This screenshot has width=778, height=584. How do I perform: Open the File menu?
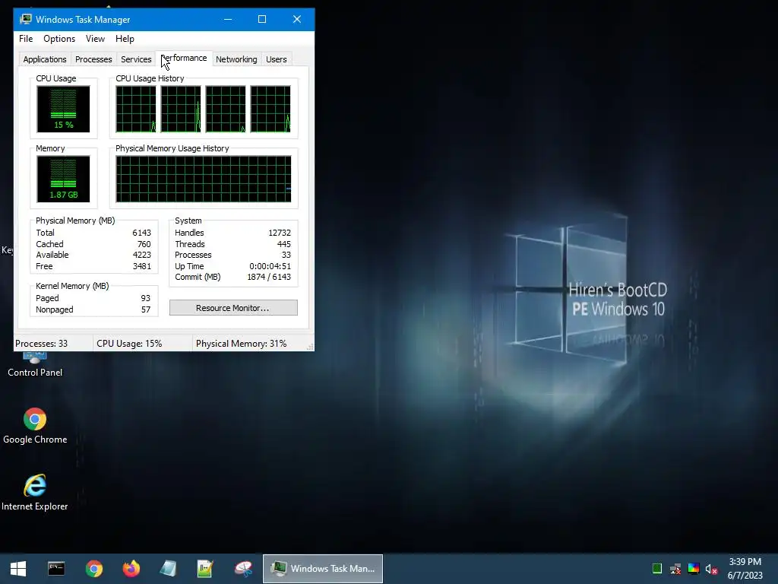26,39
